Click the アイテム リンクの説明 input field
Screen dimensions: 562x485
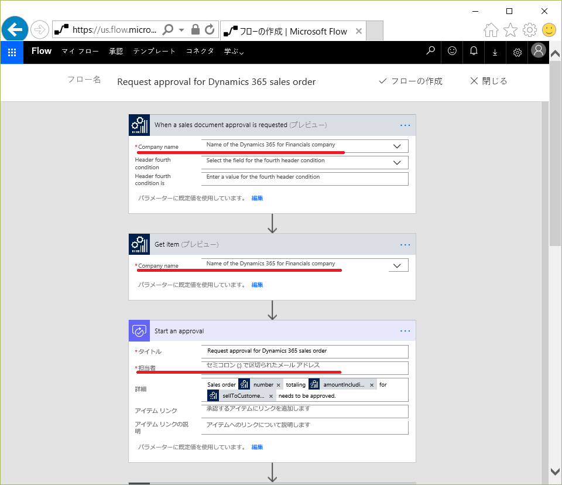304,428
